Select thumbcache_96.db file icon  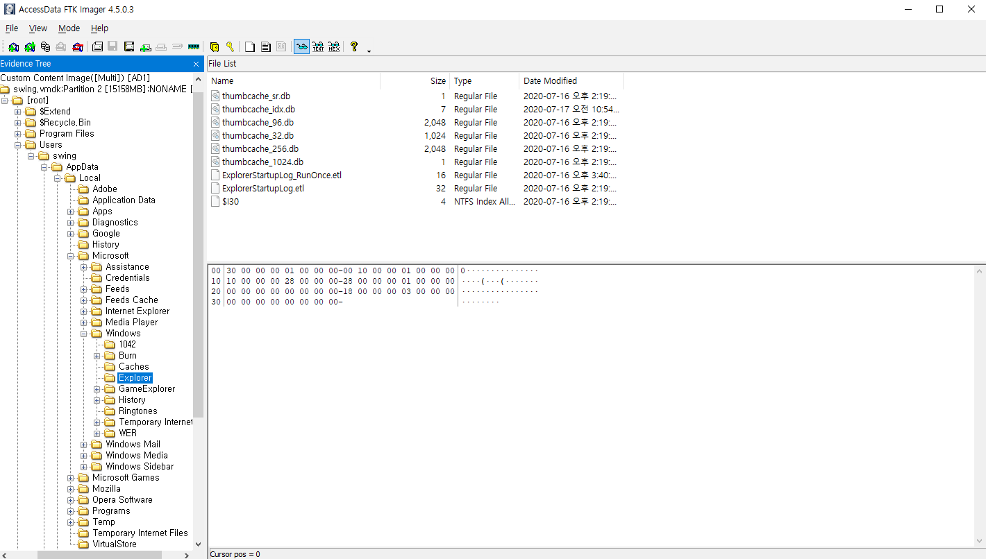point(215,122)
